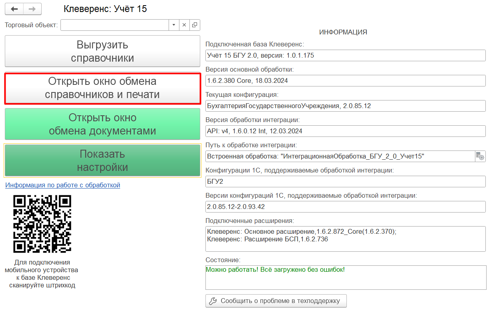Click the QR code image
Image resolution: width=497 pixels, height=315 pixels.
(42, 224)
